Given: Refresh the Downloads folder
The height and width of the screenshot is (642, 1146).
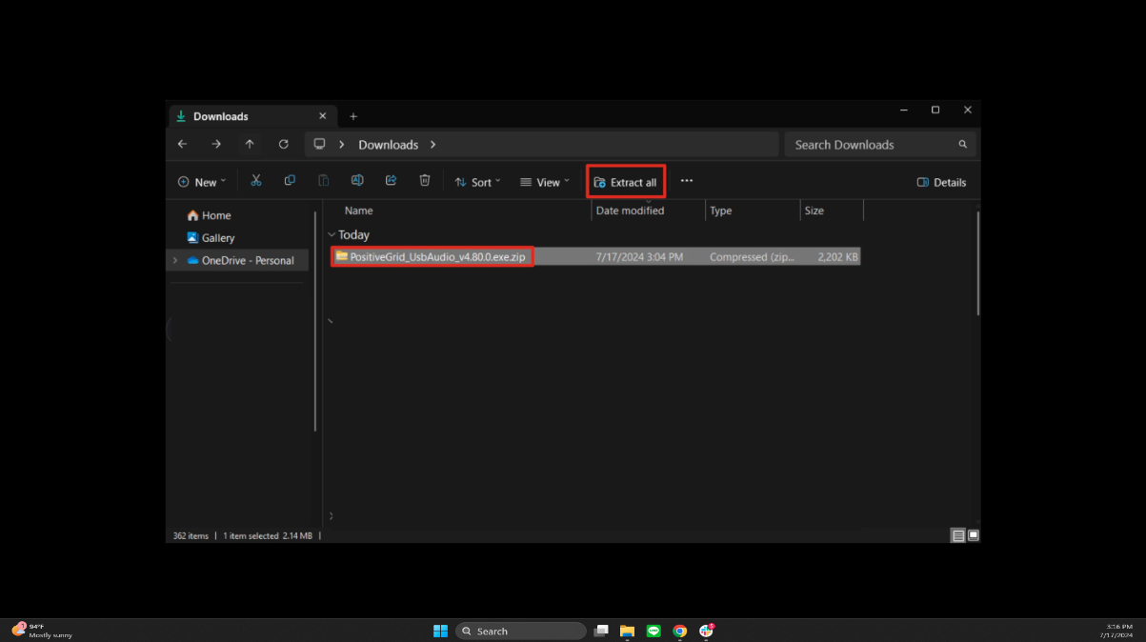Looking at the screenshot, I should point(283,145).
